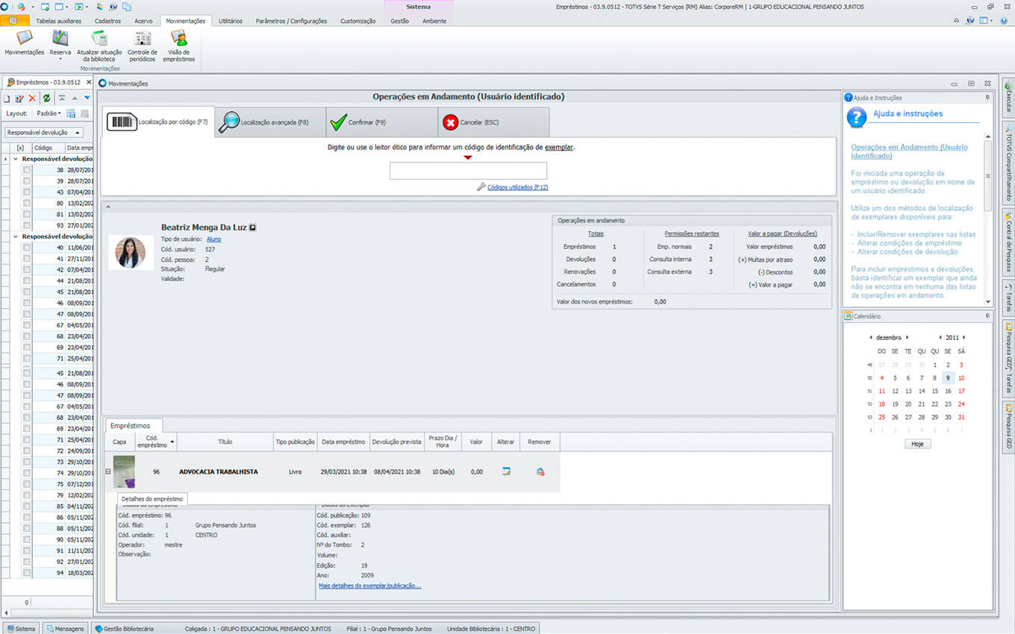Click the red X delete icon in Empréstimos toolbar
This screenshot has height=634, width=1015.
click(32, 98)
